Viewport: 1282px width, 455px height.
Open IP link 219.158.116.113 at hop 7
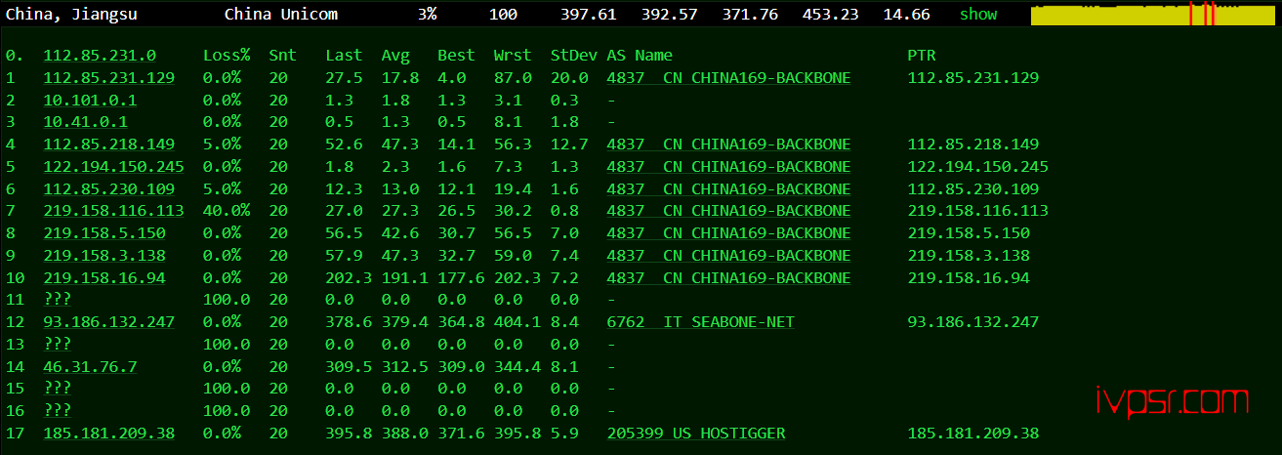[x=114, y=211]
